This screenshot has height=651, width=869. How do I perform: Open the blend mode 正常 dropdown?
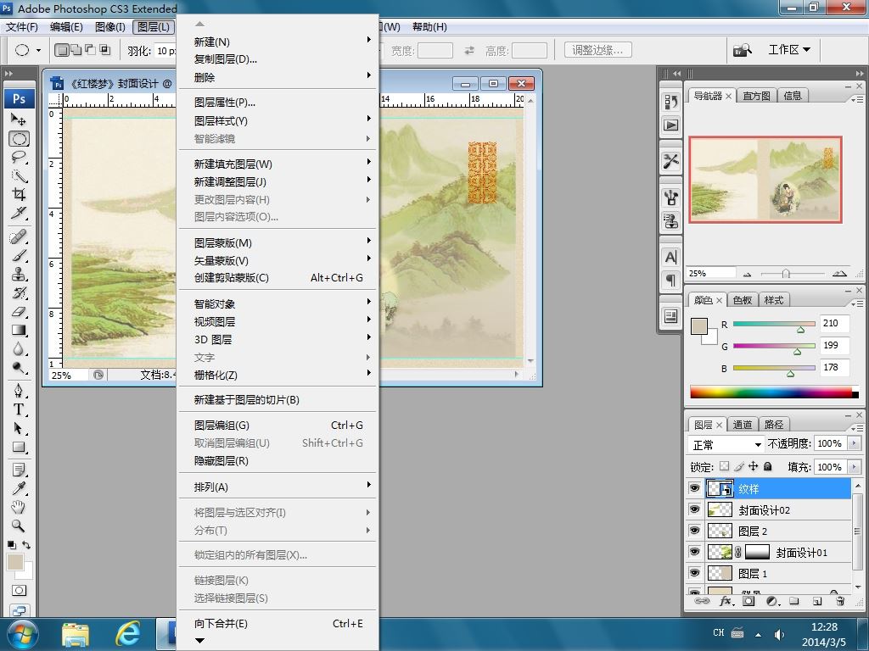point(726,444)
